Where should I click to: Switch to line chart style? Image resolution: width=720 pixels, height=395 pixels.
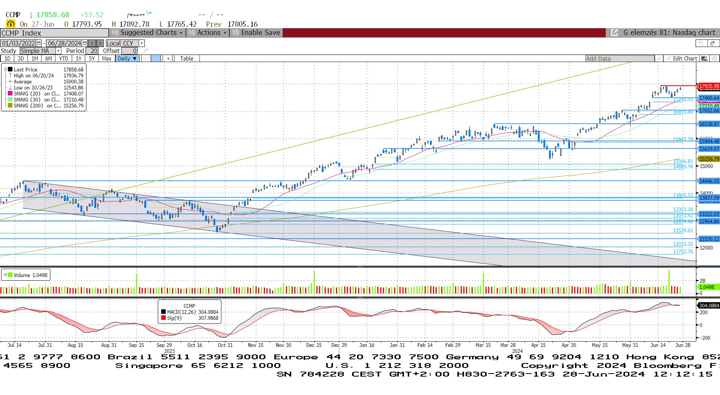tap(146, 58)
